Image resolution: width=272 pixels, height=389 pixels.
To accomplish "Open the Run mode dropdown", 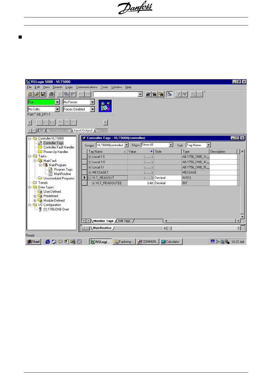I will click(x=57, y=102).
